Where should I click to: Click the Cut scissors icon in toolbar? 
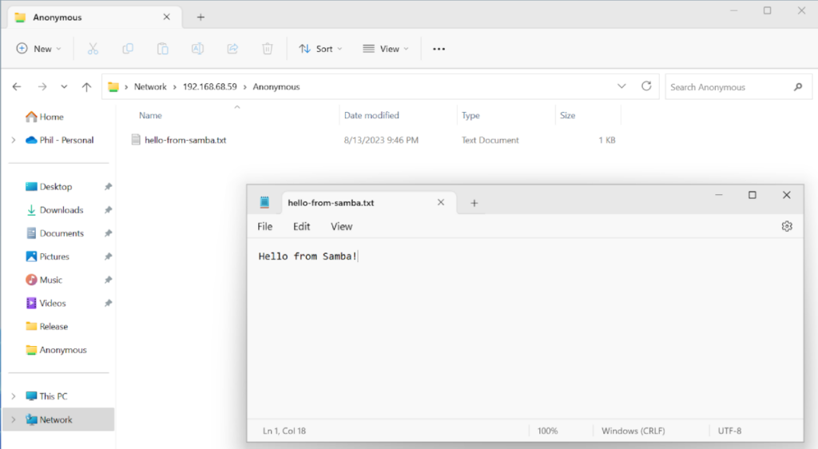[93, 49]
